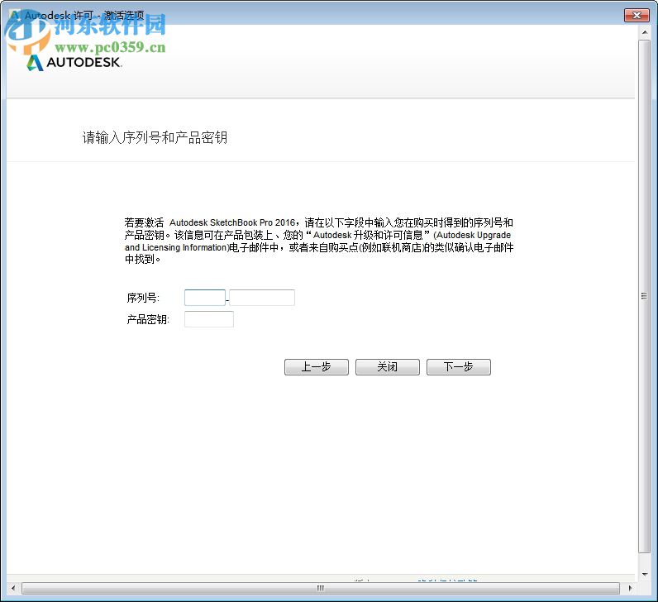Click the vertical scrollbar down arrow
Image resolution: width=658 pixels, height=602 pixels.
point(645,574)
